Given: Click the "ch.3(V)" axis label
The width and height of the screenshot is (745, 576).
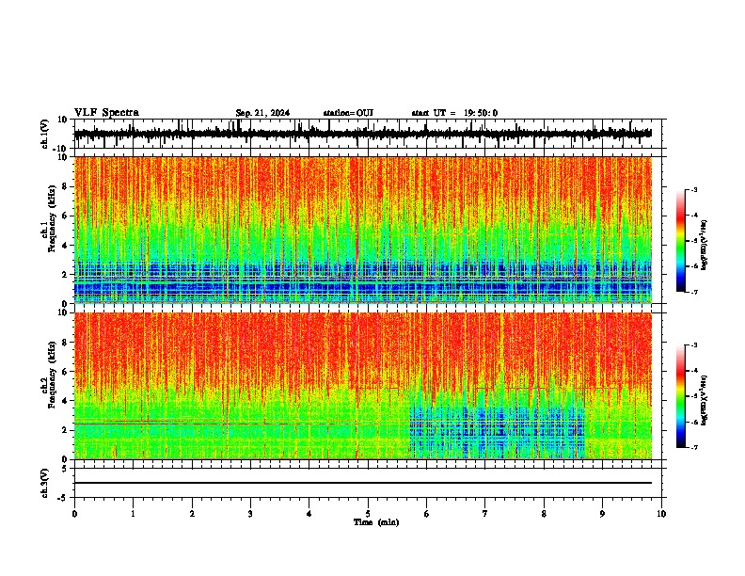Looking at the screenshot, I should [45, 483].
